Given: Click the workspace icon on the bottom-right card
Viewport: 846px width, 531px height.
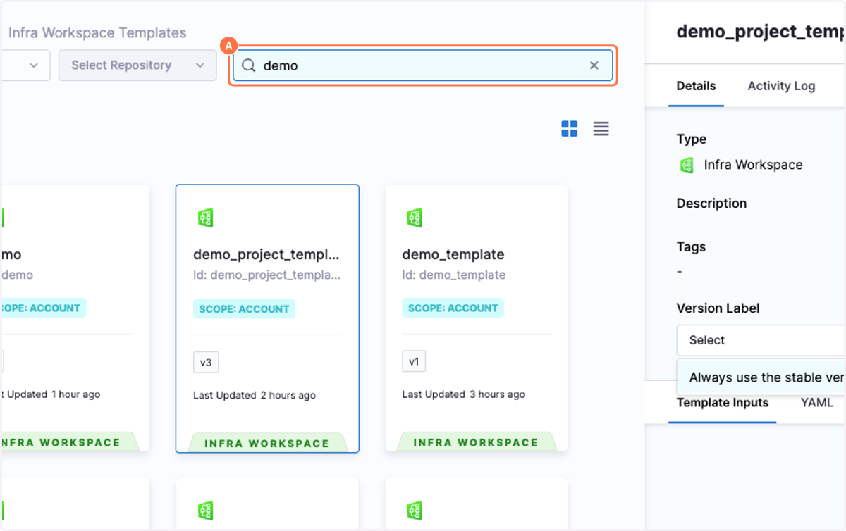Looking at the screenshot, I should [x=415, y=511].
